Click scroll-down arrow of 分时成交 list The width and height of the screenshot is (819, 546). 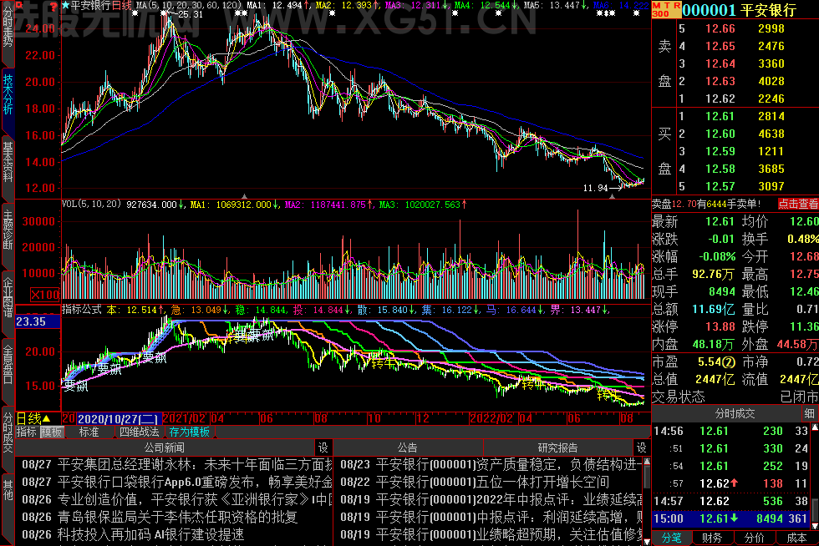point(815,527)
